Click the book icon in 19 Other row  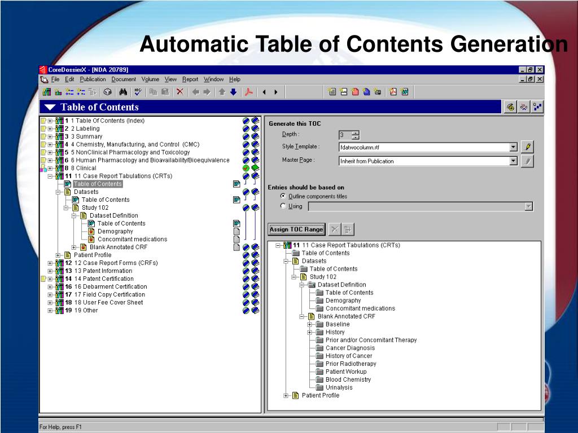click(255, 311)
